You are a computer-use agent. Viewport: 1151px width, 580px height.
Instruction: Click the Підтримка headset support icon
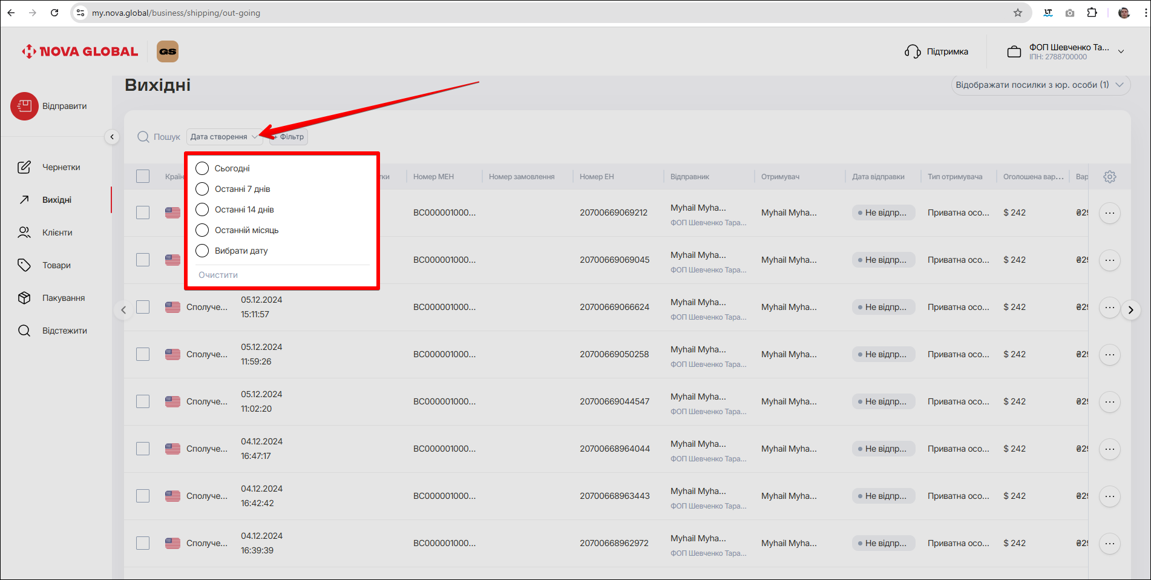click(x=912, y=52)
